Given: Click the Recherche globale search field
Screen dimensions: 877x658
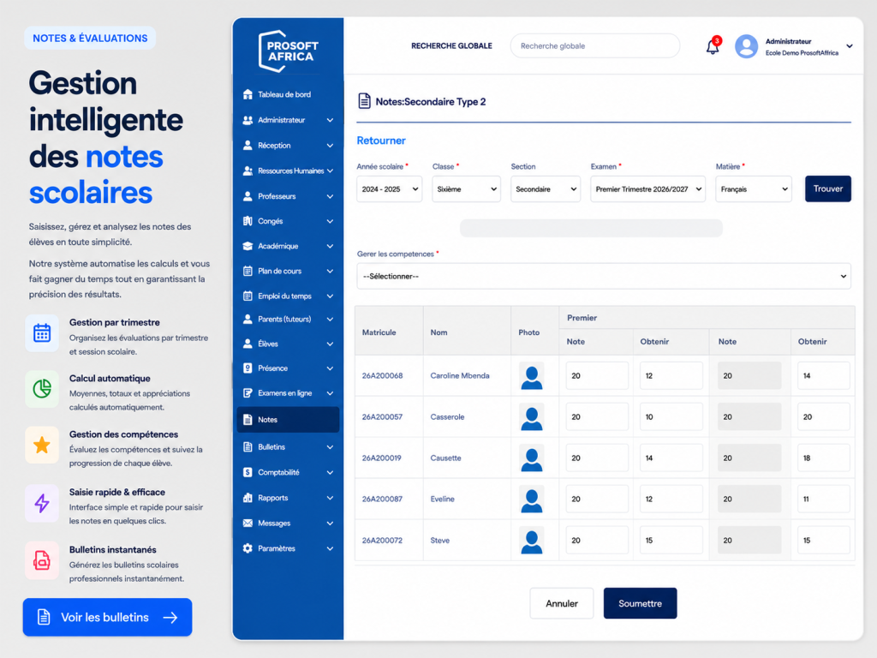Looking at the screenshot, I should 595,46.
